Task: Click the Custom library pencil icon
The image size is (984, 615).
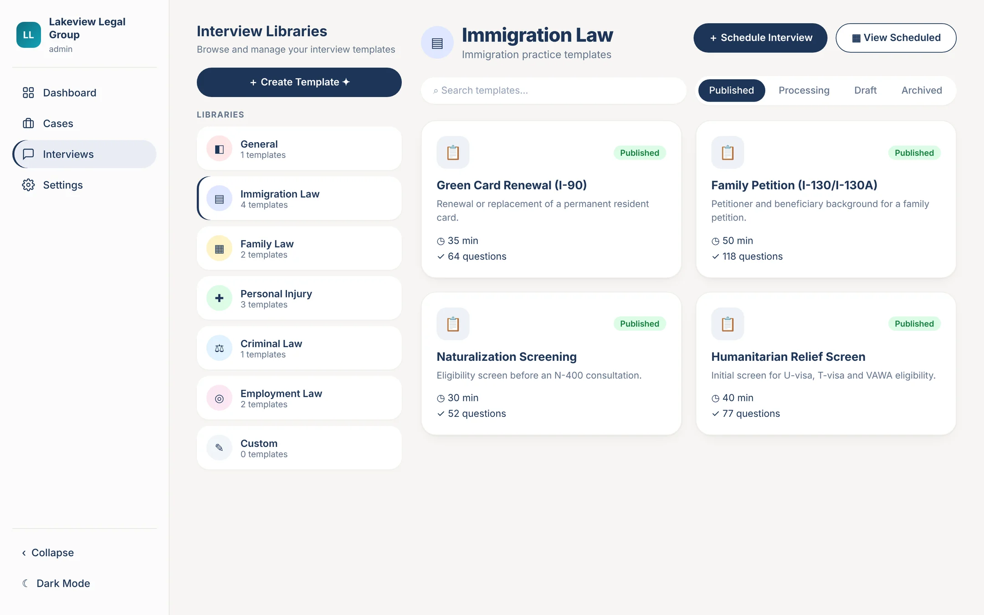Action: (x=219, y=448)
